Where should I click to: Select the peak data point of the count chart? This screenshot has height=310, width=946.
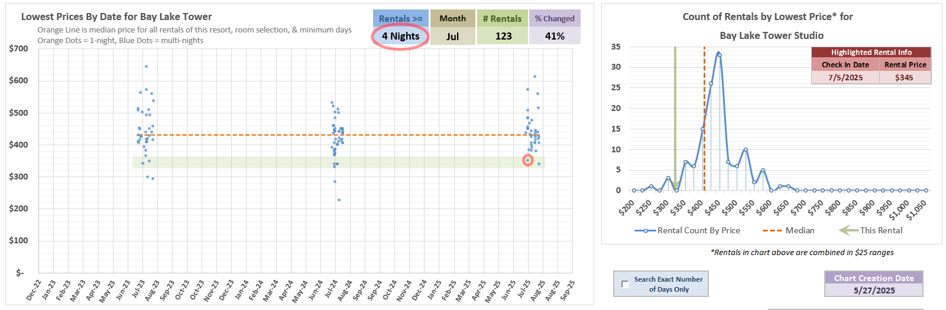718,53
